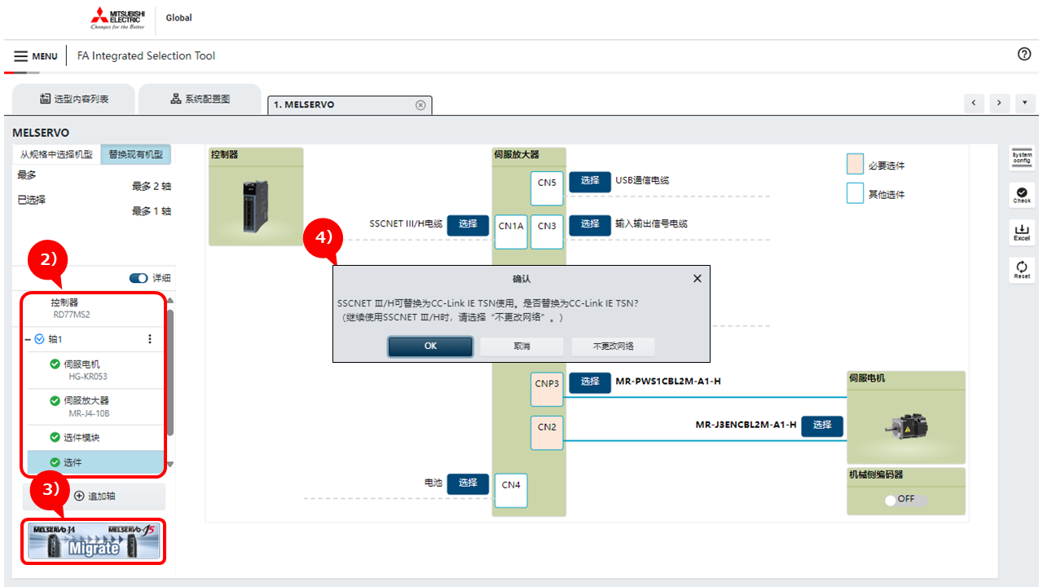Select 选件模块 in the tree
The width and height of the screenshot is (1043, 587).
tap(95, 438)
